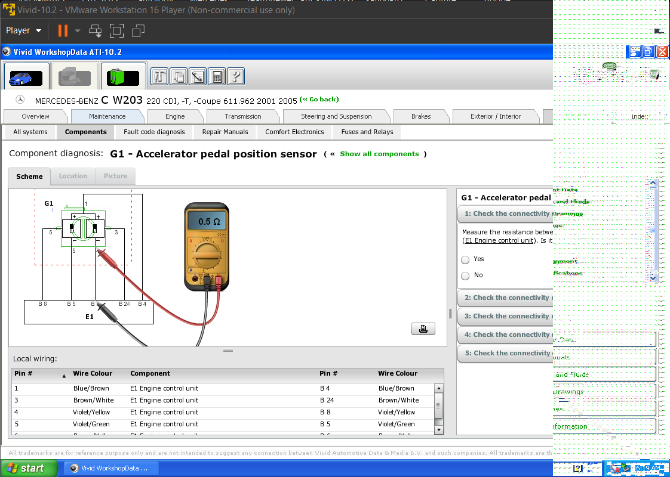Click the E1 Engine control unit link
The height and width of the screenshot is (477, 670).
[499, 241]
